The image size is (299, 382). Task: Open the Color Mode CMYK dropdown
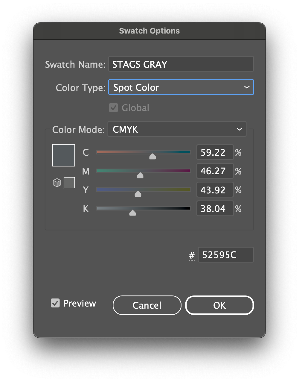[177, 129]
